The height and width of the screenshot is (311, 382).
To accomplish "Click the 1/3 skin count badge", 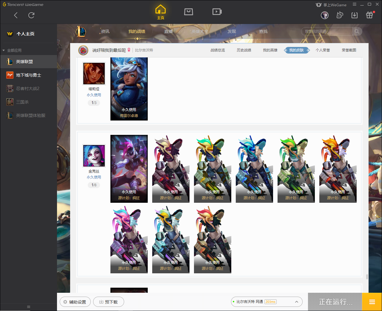I will (94, 103).
